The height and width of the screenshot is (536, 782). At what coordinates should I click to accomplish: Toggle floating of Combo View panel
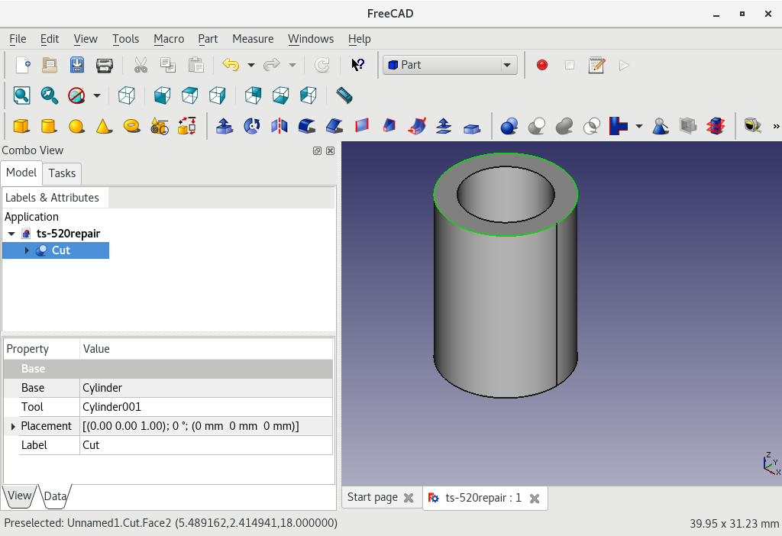point(317,151)
